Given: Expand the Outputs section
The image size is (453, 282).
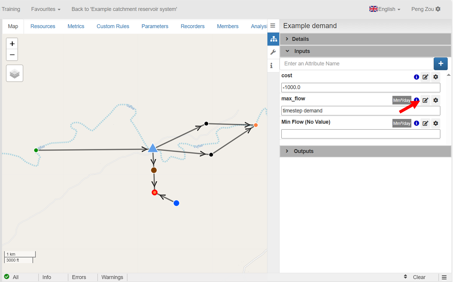Looking at the screenshot, I should coord(303,151).
